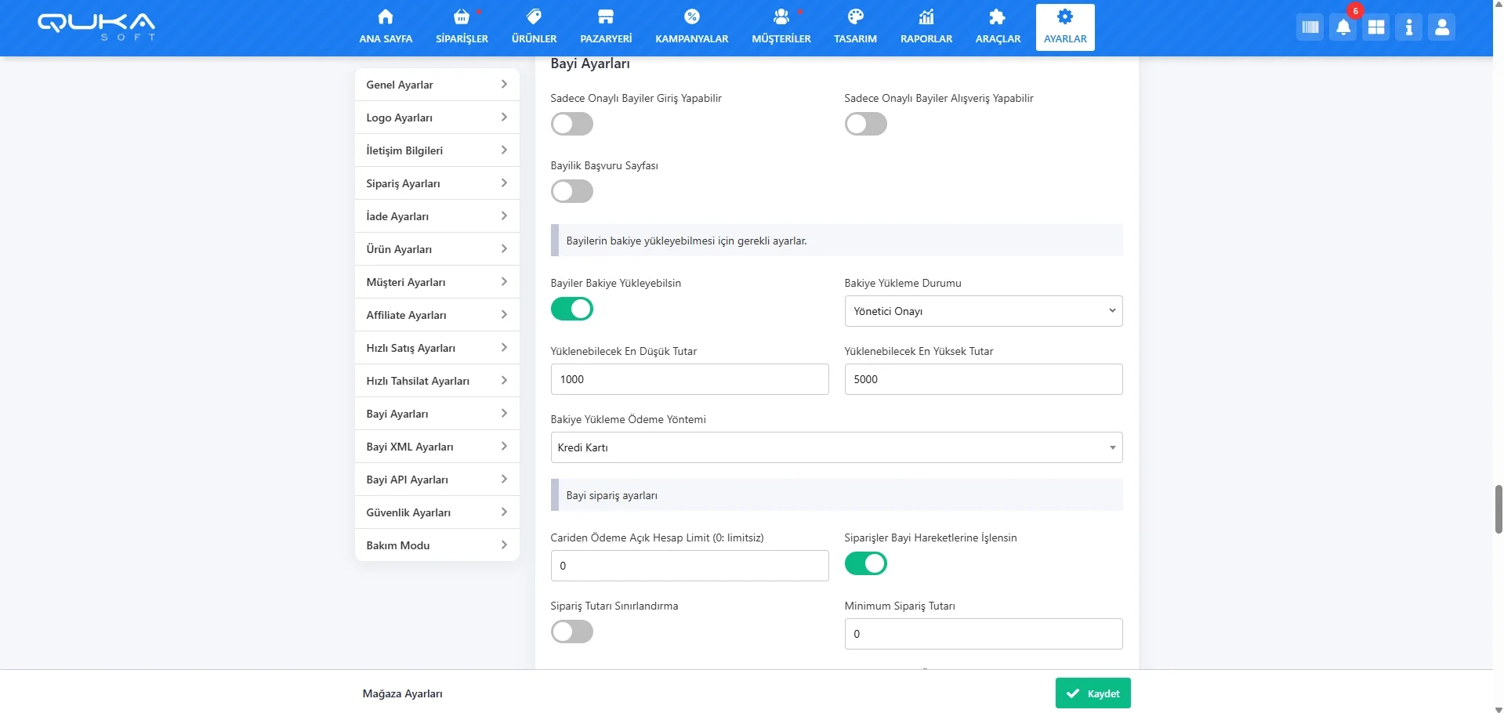Click the grid apps icon in header
The width and height of the screenshot is (1504, 713).
click(1375, 28)
